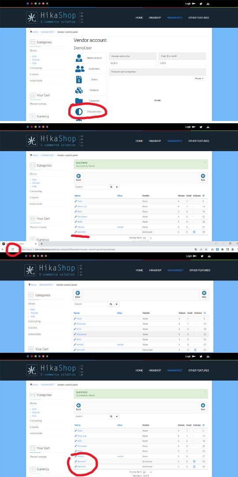The height and width of the screenshot is (477, 238).
Task: Open the Customers tile in vendor menu
Action: (x=90, y=69)
